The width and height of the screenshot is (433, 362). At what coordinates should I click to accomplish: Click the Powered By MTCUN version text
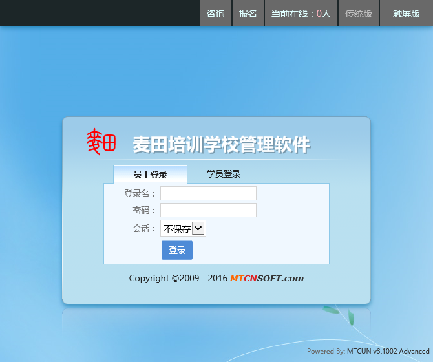click(368, 352)
